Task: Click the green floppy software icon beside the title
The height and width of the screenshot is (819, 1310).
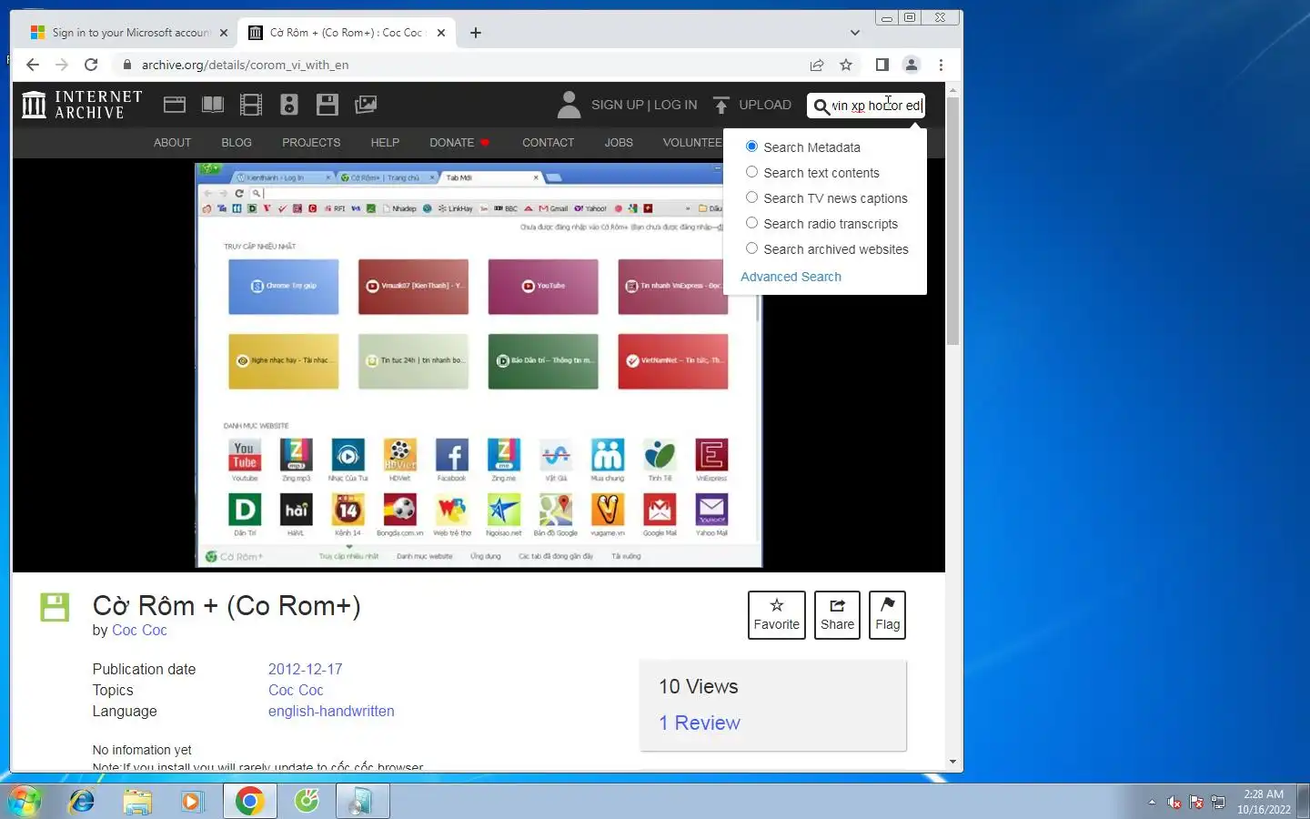Action: [55, 607]
